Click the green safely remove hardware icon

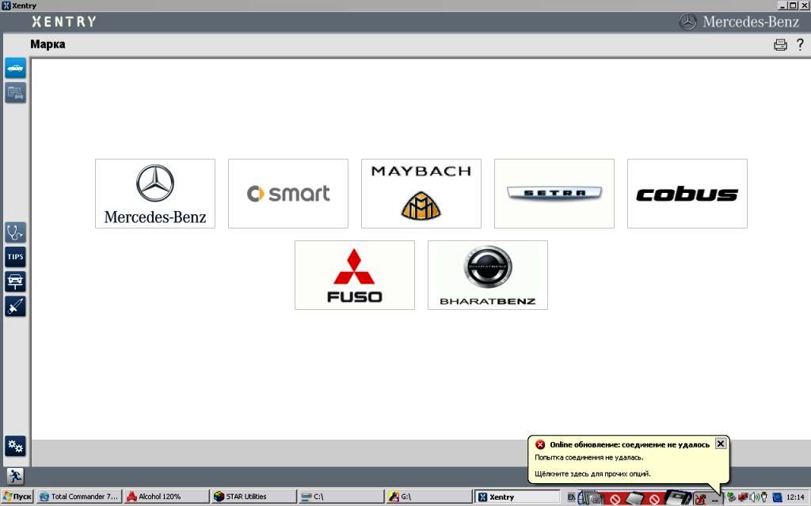point(731,497)
